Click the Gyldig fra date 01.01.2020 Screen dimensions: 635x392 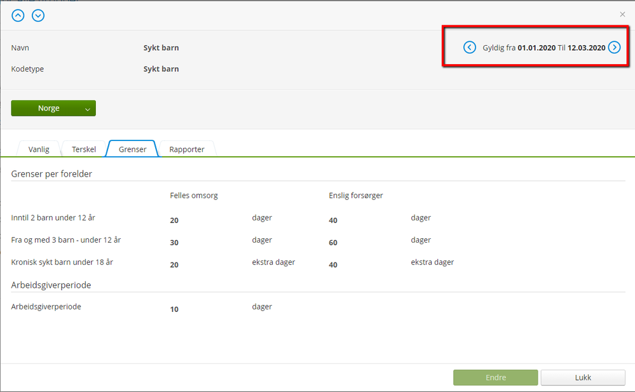click(x=536, y=48)
